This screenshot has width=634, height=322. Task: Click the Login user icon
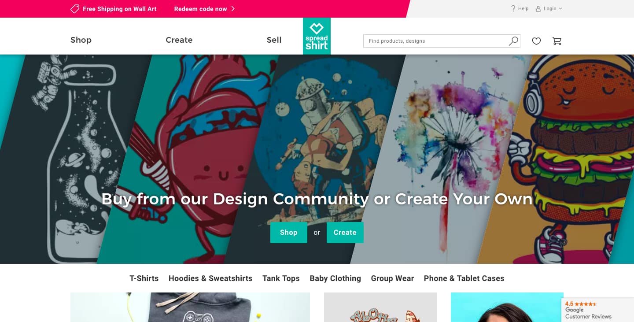(538, 8)
